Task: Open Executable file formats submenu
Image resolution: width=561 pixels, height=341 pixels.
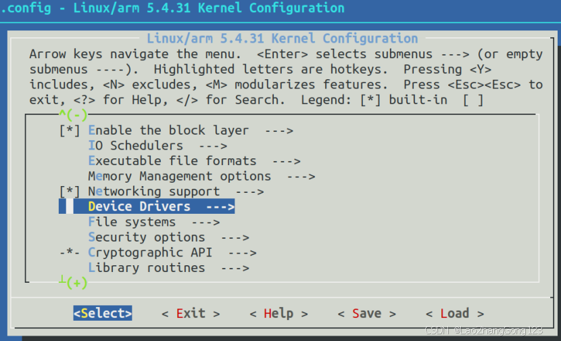Action: point(194,161)
